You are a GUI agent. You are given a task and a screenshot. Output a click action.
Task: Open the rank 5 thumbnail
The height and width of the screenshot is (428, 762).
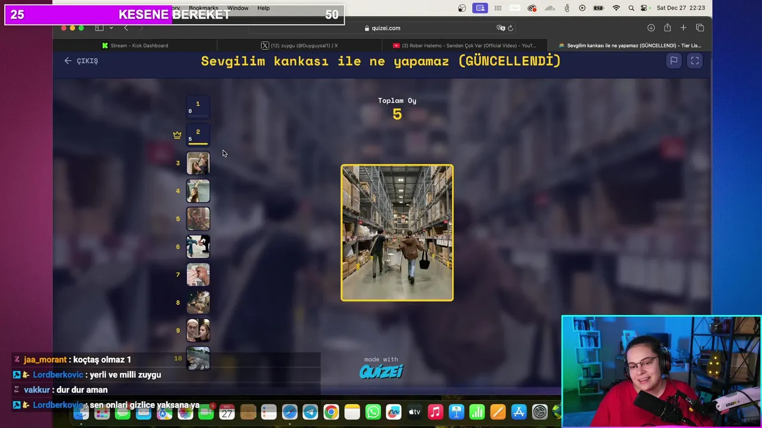(x=198, y=219)
